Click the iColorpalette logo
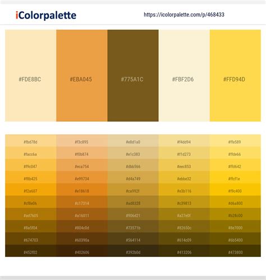 [x=46, y=15]
